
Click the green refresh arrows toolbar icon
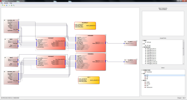pos(11,5)
